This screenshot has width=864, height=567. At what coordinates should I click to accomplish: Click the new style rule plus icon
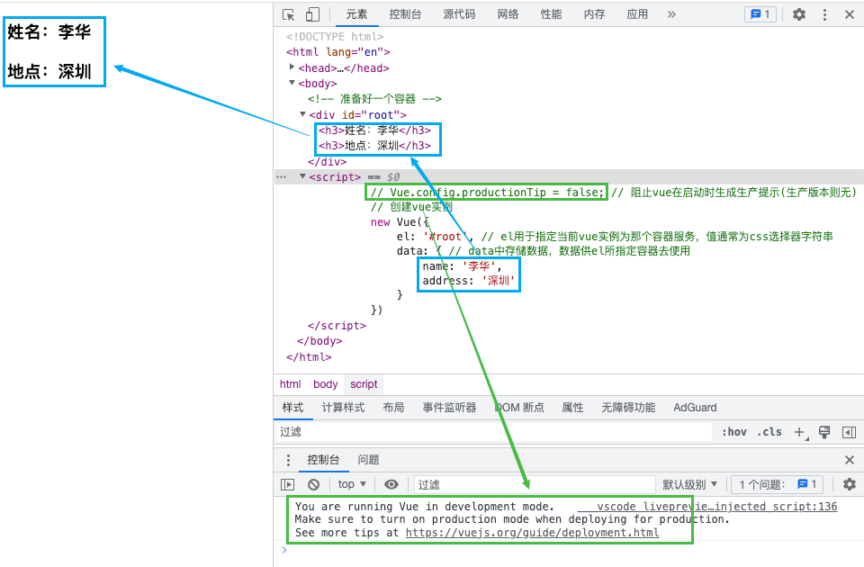point(798,432)
